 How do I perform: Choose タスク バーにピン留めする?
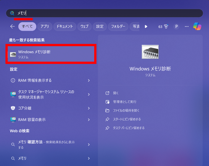tap(129, 128)
